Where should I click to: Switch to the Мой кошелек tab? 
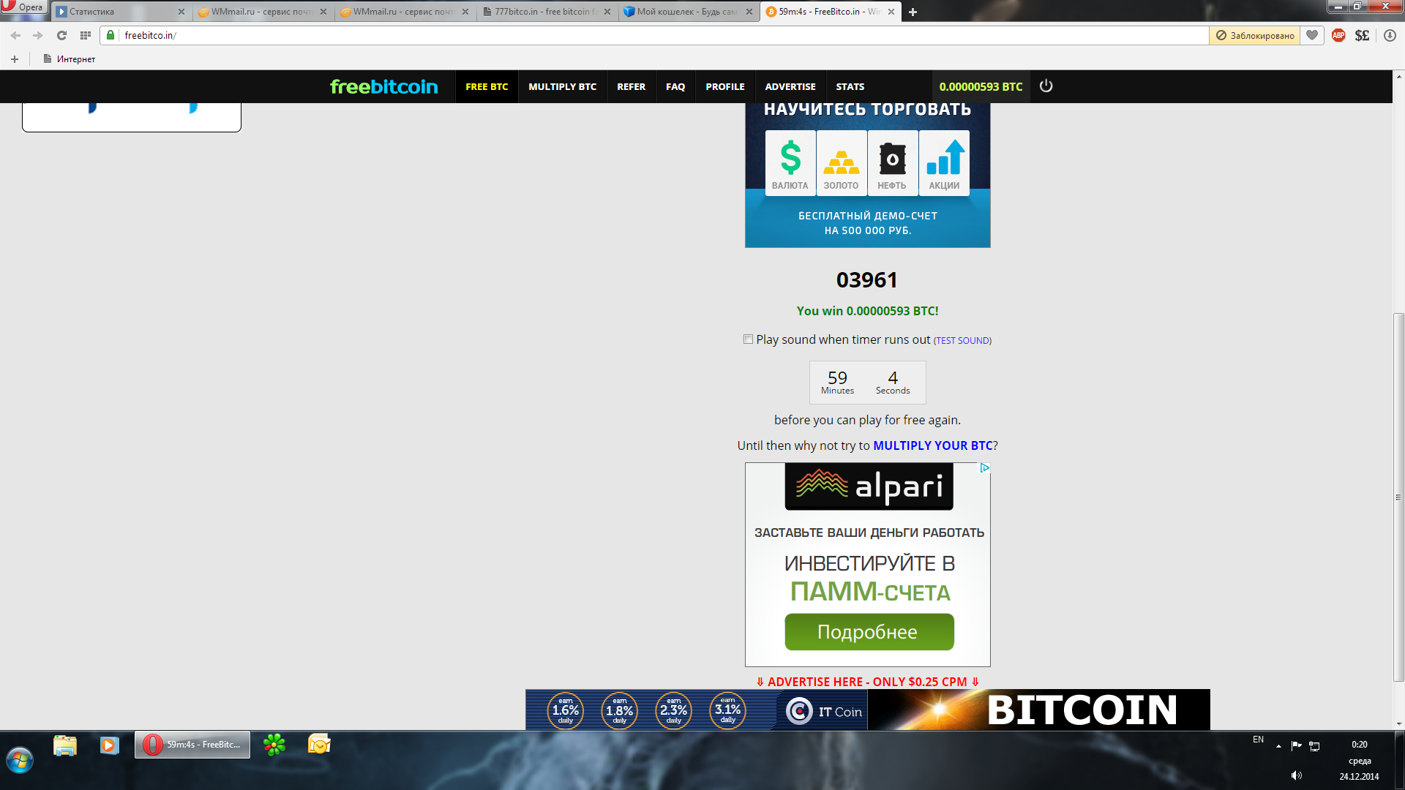(686, 12)
